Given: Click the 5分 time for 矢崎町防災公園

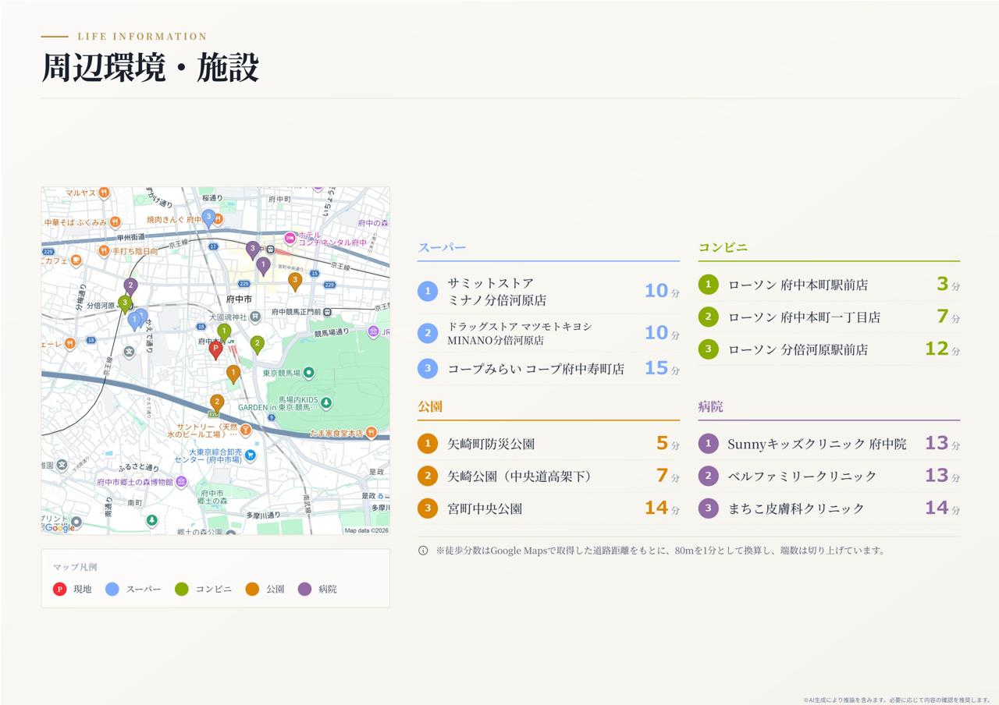Looking at the screenshot, I should [668, 443].
